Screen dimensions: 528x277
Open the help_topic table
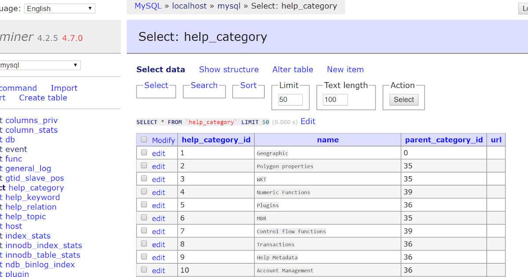pos(26,216)
